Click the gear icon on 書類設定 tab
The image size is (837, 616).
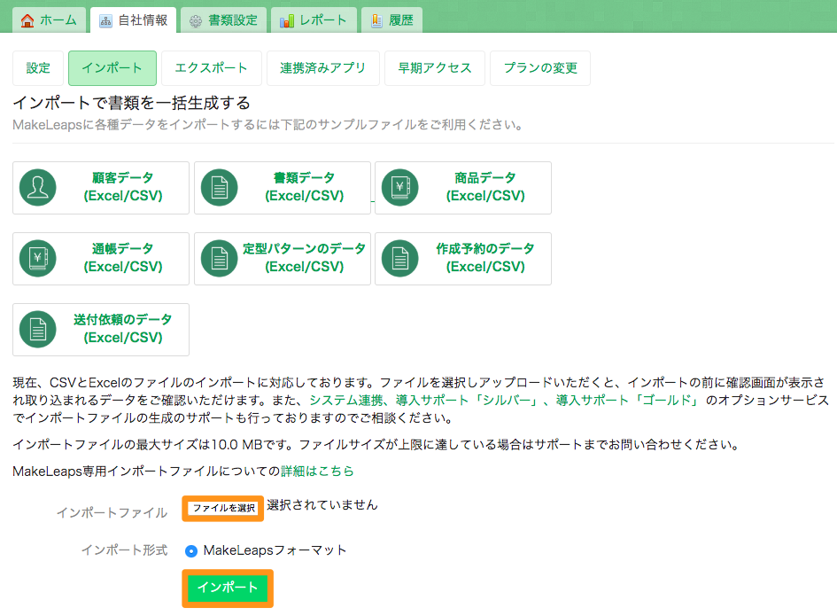pyautogui.click(x=196, y=21)
